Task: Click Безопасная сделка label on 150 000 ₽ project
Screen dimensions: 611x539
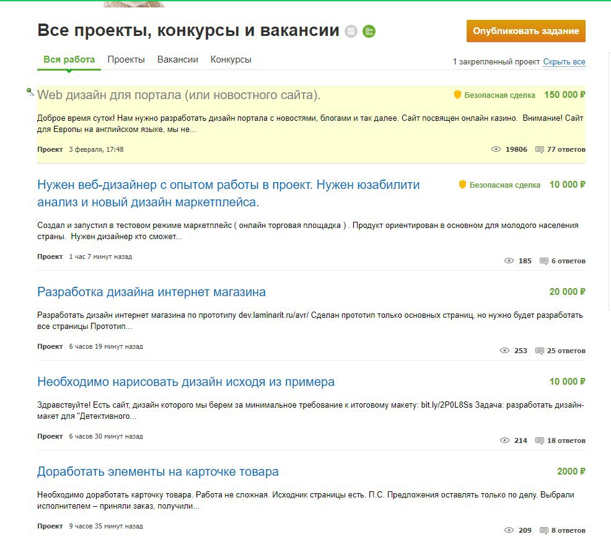Action: (499, 95)
